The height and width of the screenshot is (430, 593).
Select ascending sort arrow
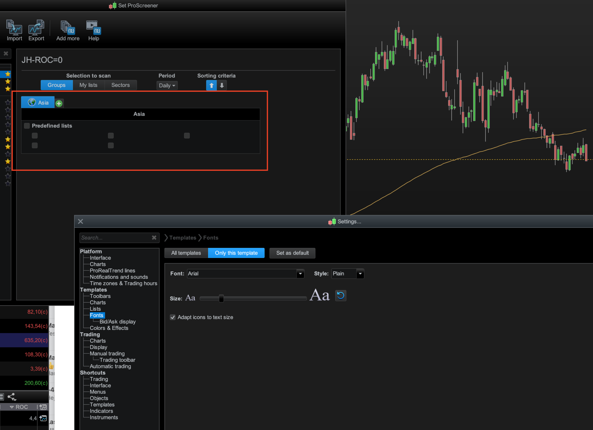pos(211,85)
